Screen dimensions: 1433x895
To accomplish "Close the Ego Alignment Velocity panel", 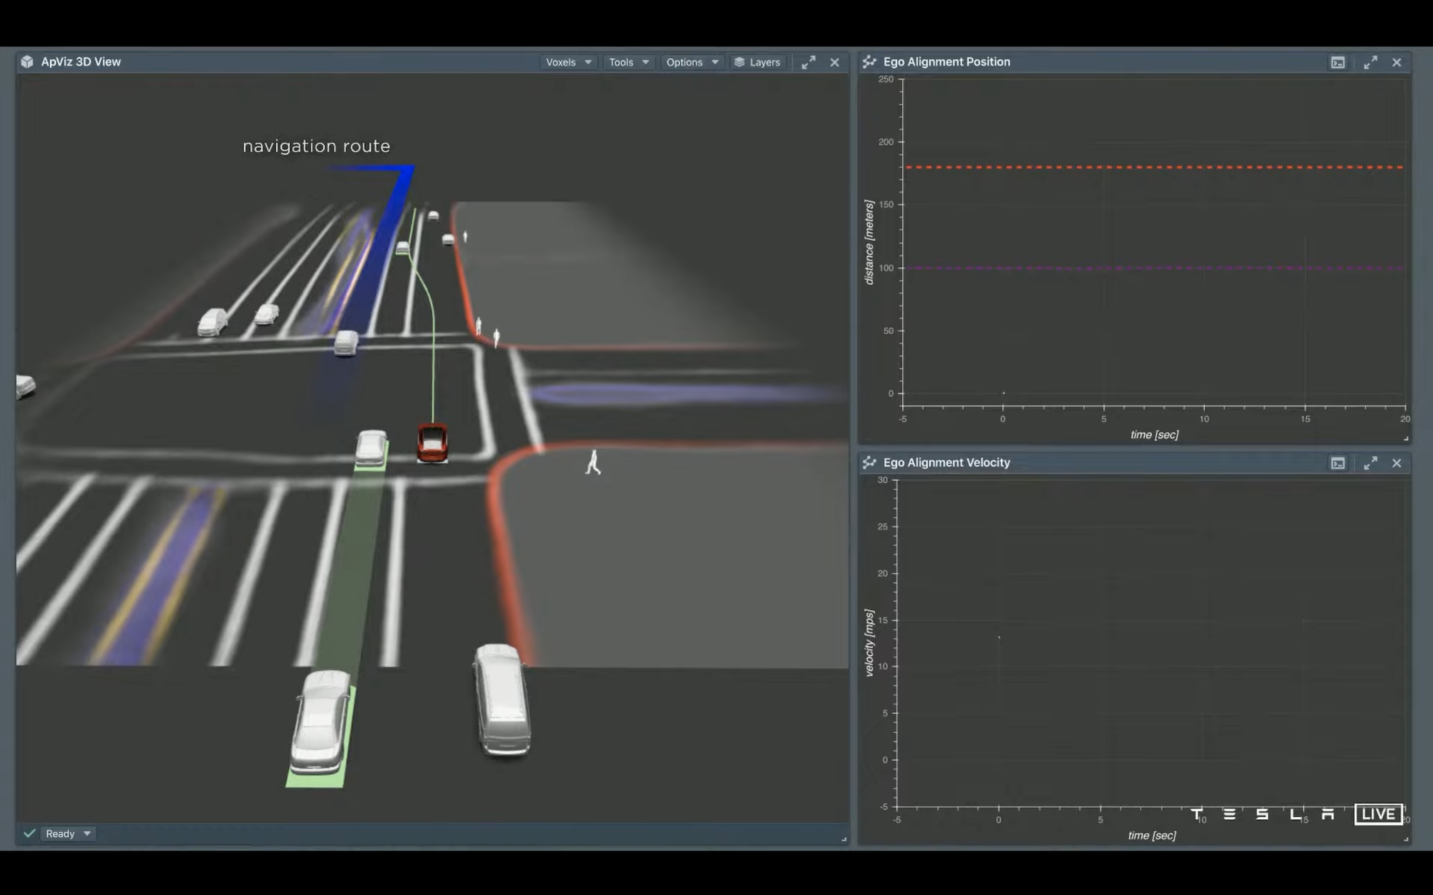I will coord(1397,463).
